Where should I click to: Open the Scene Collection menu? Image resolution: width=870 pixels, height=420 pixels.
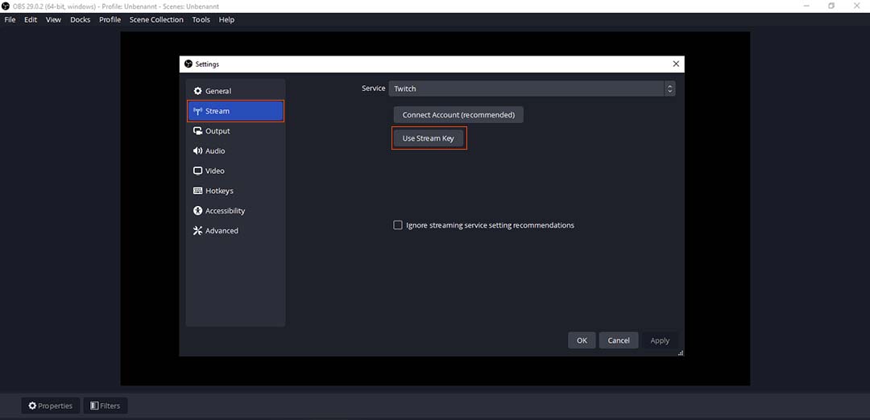point(156,19)
